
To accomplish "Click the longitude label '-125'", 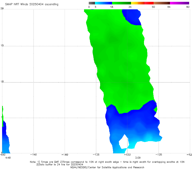I will click(x=159, y=155).
